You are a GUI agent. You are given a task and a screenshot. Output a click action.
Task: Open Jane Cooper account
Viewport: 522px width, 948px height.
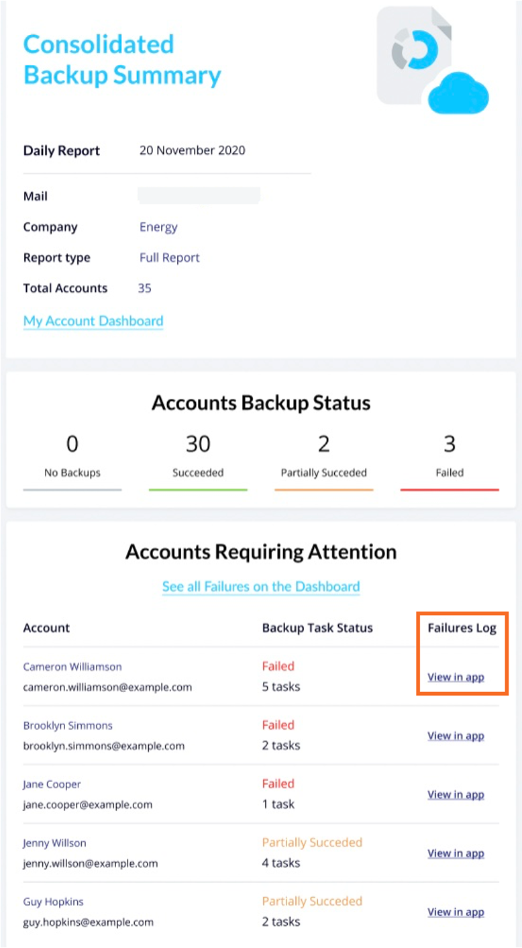pos(51,784)
